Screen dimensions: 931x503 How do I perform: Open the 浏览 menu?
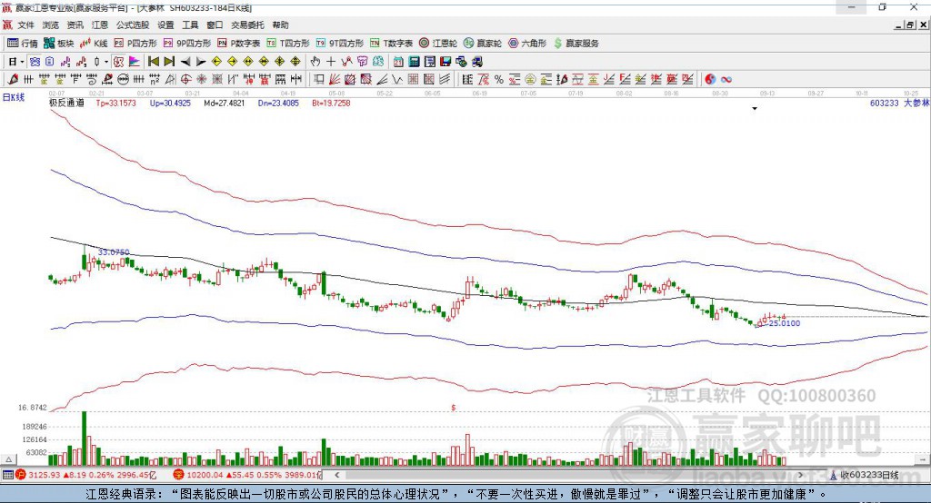[51, 25]
